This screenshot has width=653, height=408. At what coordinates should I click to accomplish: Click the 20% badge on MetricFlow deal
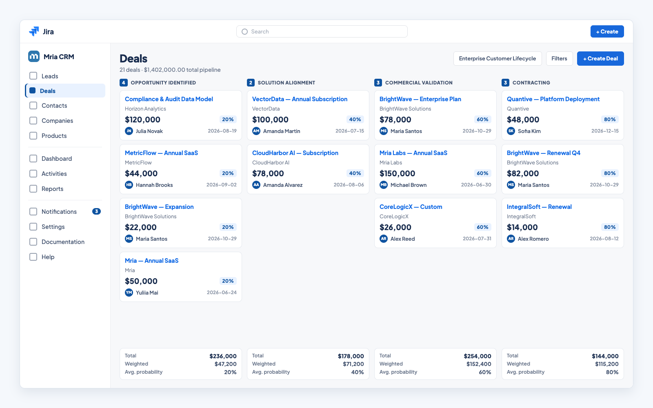(x=228, y=173)
